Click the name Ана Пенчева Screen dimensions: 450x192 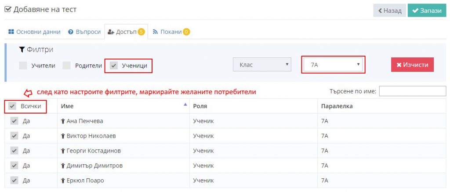pos(85,121)
